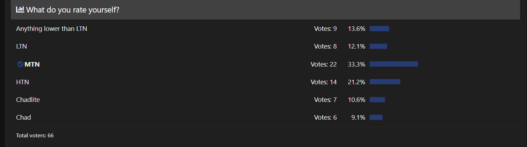This screenshot has height=147, width=527.
Task: Click the HTN 21.2% result bar
Action: coord(385,82)
